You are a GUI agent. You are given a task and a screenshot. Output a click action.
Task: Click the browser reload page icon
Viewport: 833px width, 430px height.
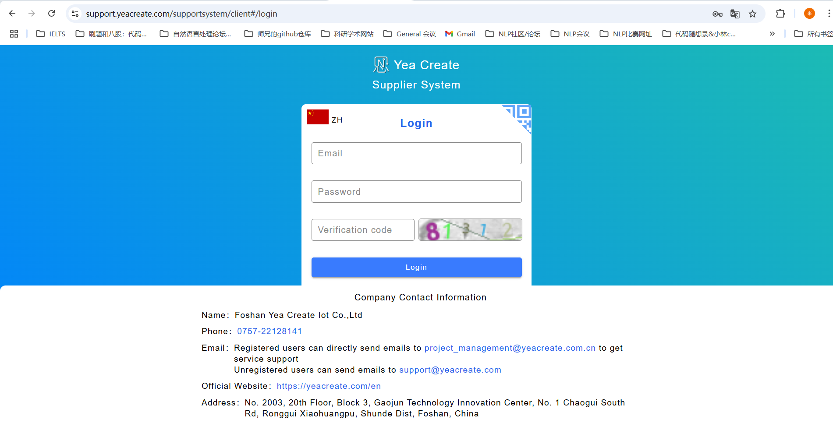pos(51,14)
